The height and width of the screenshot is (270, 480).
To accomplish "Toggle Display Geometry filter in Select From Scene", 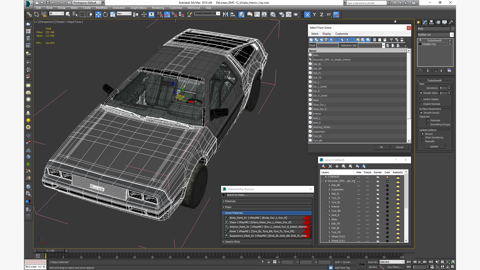I will (x=311, y=40).
